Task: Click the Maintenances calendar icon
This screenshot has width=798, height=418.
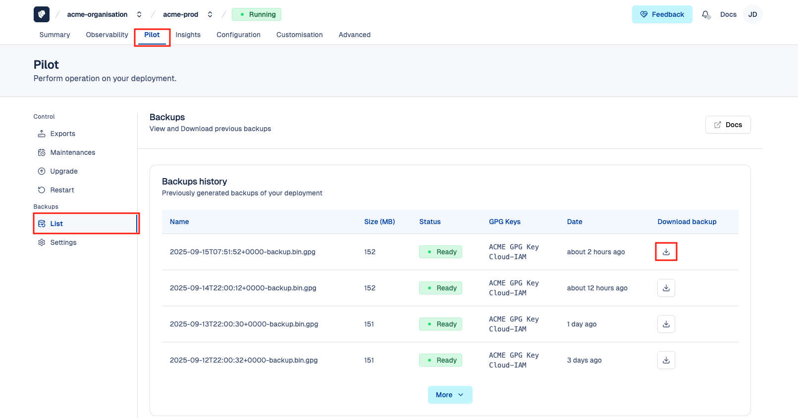Action: (42, 152)
